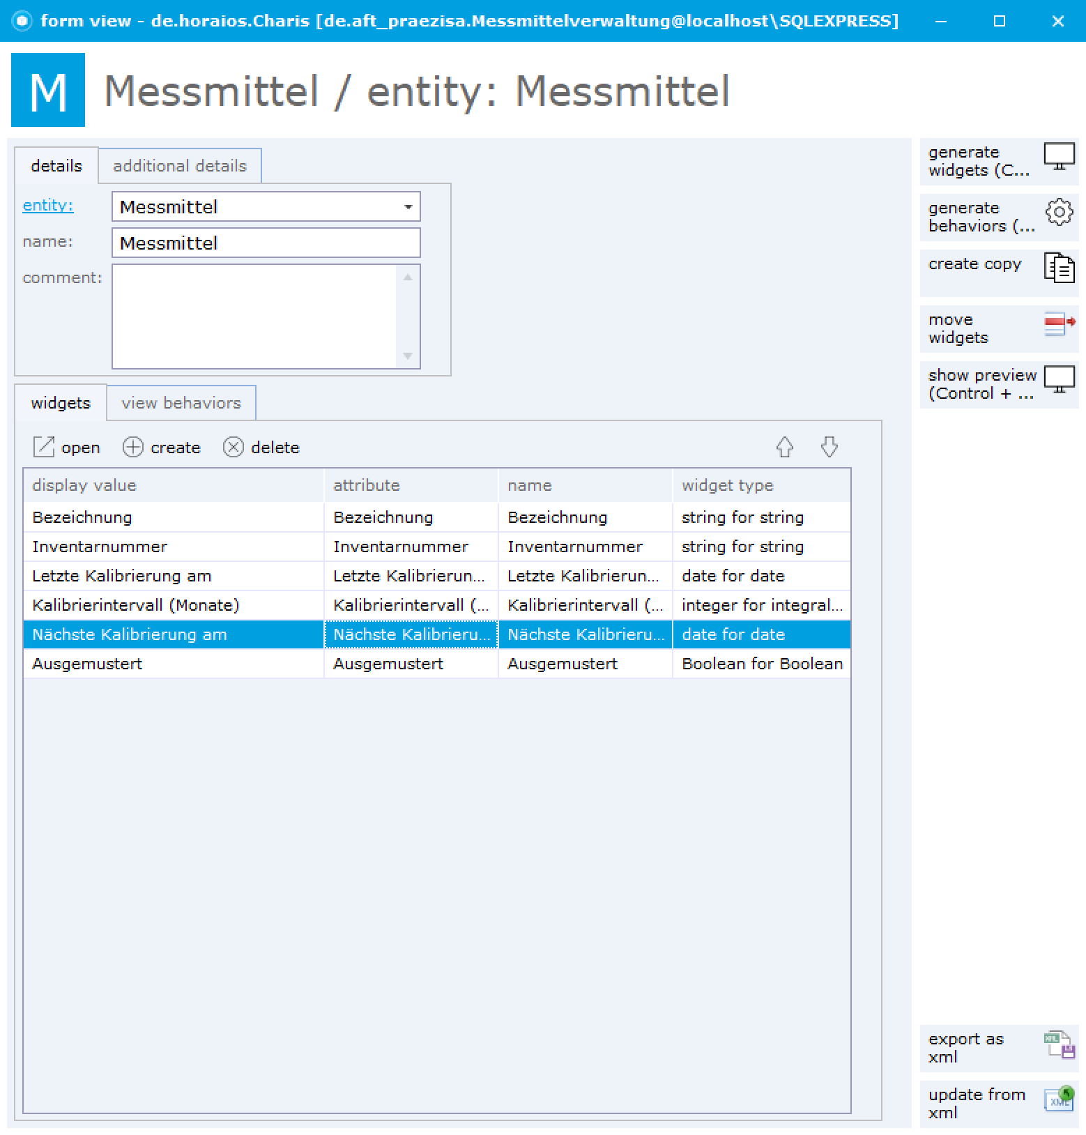Delete the selected widget
This screenshot has height=1135, width=1086.
[261, 447]
